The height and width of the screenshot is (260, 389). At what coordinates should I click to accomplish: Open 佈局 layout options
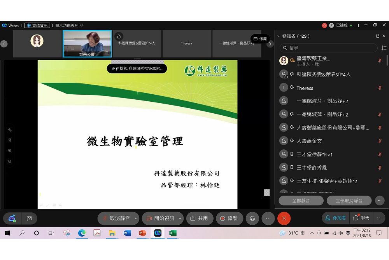[260, 39]
